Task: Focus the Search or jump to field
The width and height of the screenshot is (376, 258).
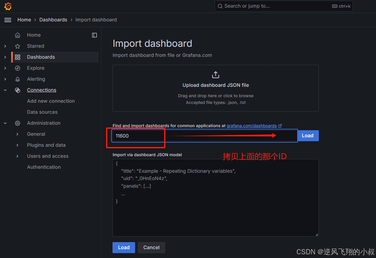Action: tap(284, 6)
